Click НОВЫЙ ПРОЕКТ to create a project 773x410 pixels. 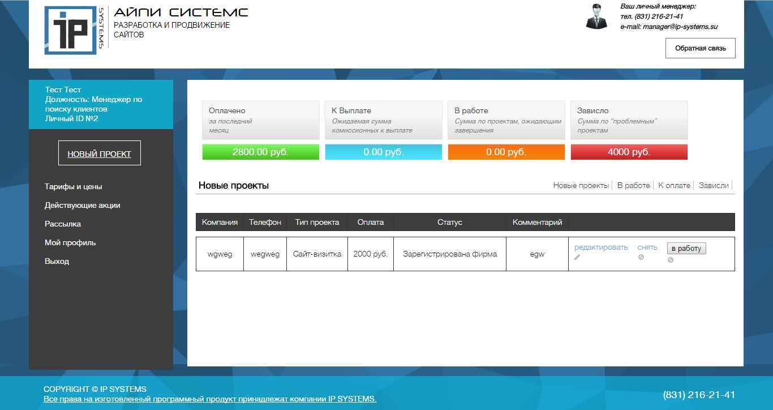click(x=99, y=153)
